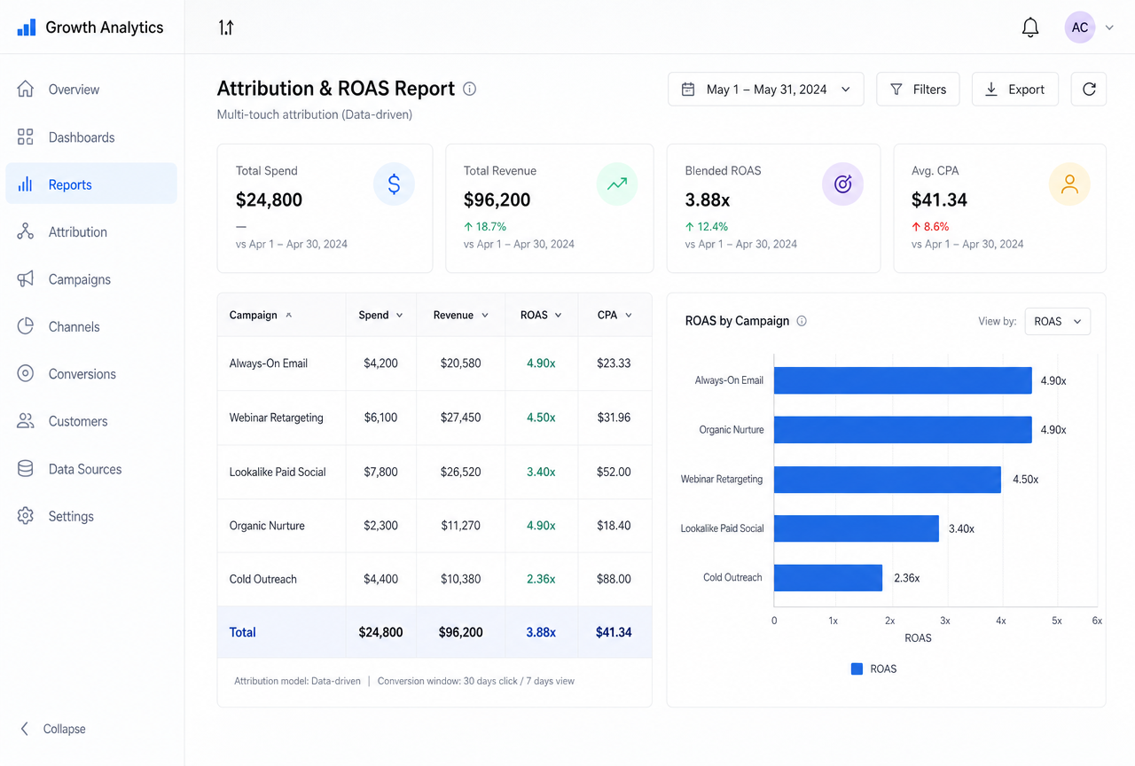Click the Webinar Retargeting chart bar

(x=888, y=480)
